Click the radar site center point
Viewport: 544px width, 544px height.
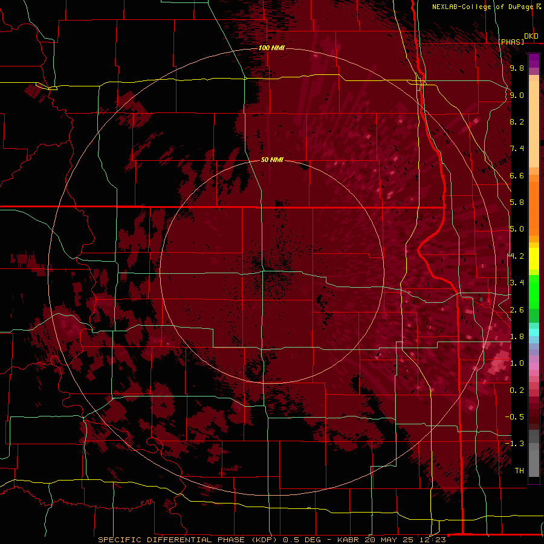[x=272, y=271]
